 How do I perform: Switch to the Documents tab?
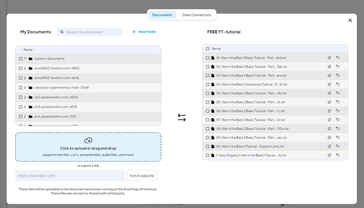click(162, 15)
